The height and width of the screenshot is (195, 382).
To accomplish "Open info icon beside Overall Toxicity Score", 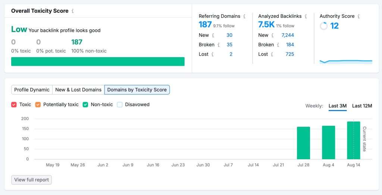I will coord(73,11).
